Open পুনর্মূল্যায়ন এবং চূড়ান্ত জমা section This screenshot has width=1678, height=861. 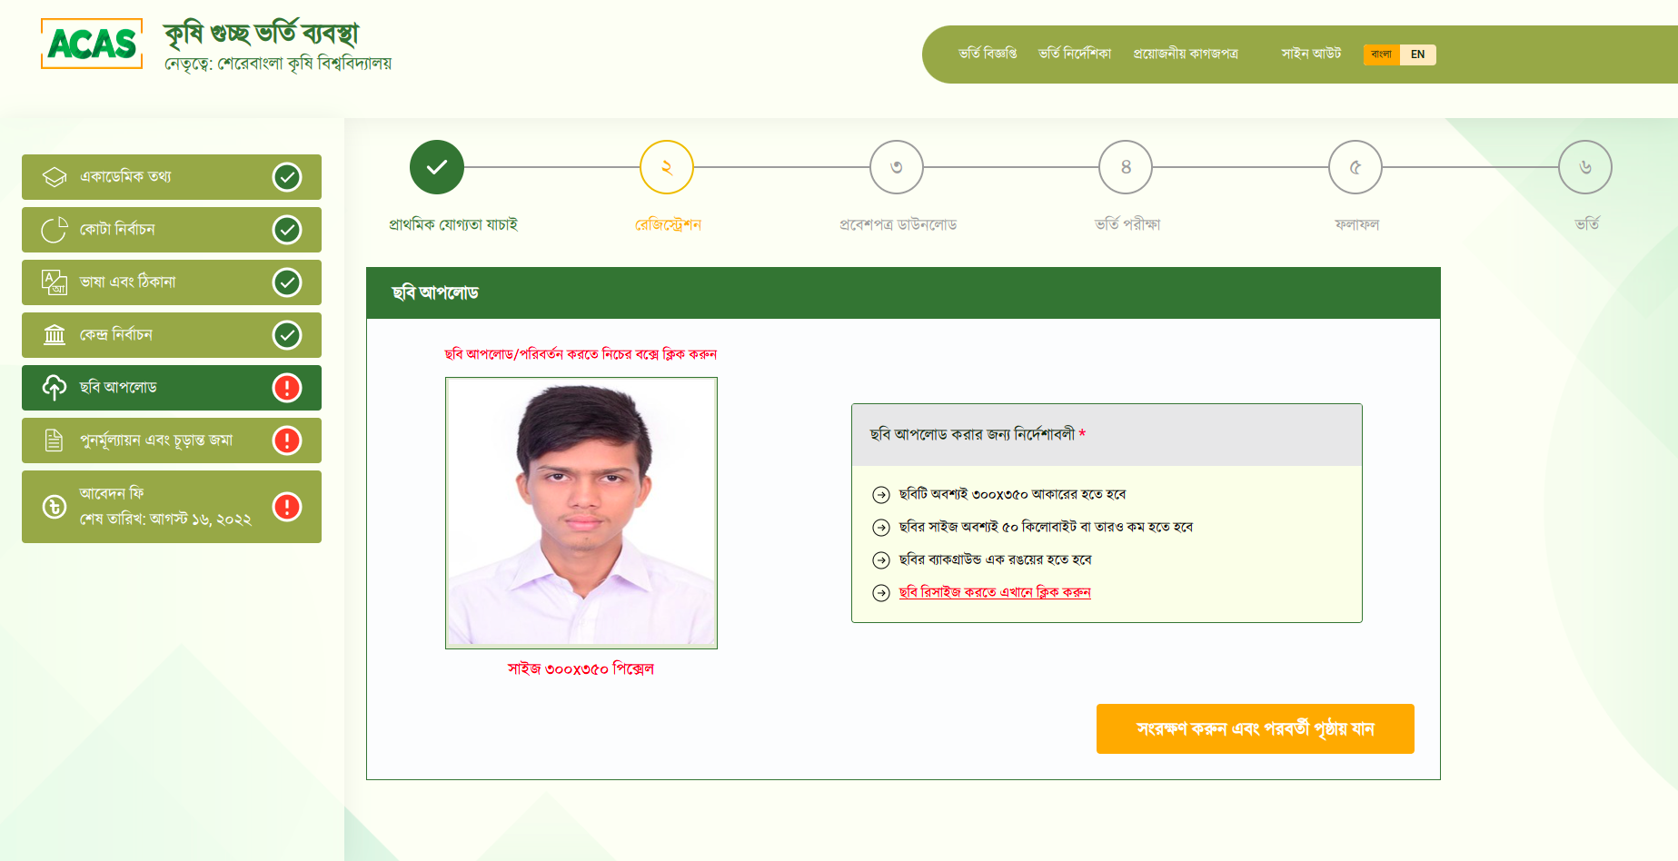click(172, 440)
